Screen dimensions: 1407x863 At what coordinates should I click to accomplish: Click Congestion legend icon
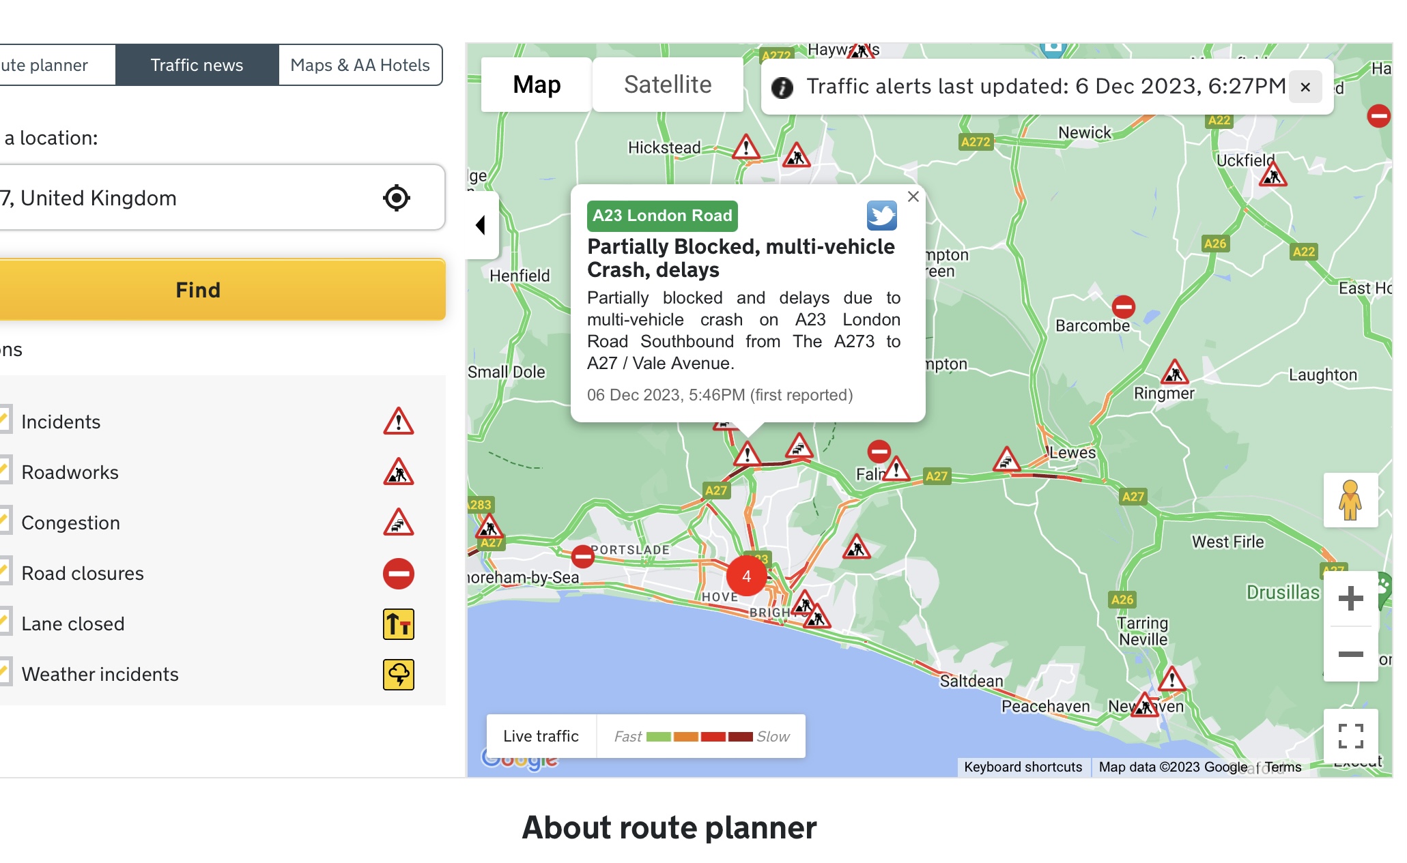click(x=399, y=523)
